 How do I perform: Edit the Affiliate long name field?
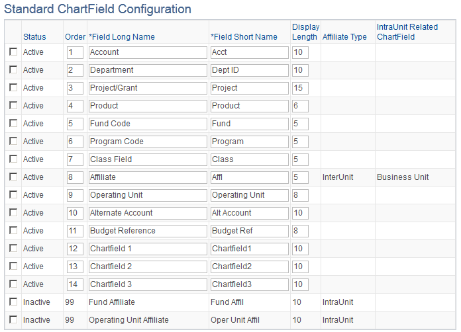(148, 177)
